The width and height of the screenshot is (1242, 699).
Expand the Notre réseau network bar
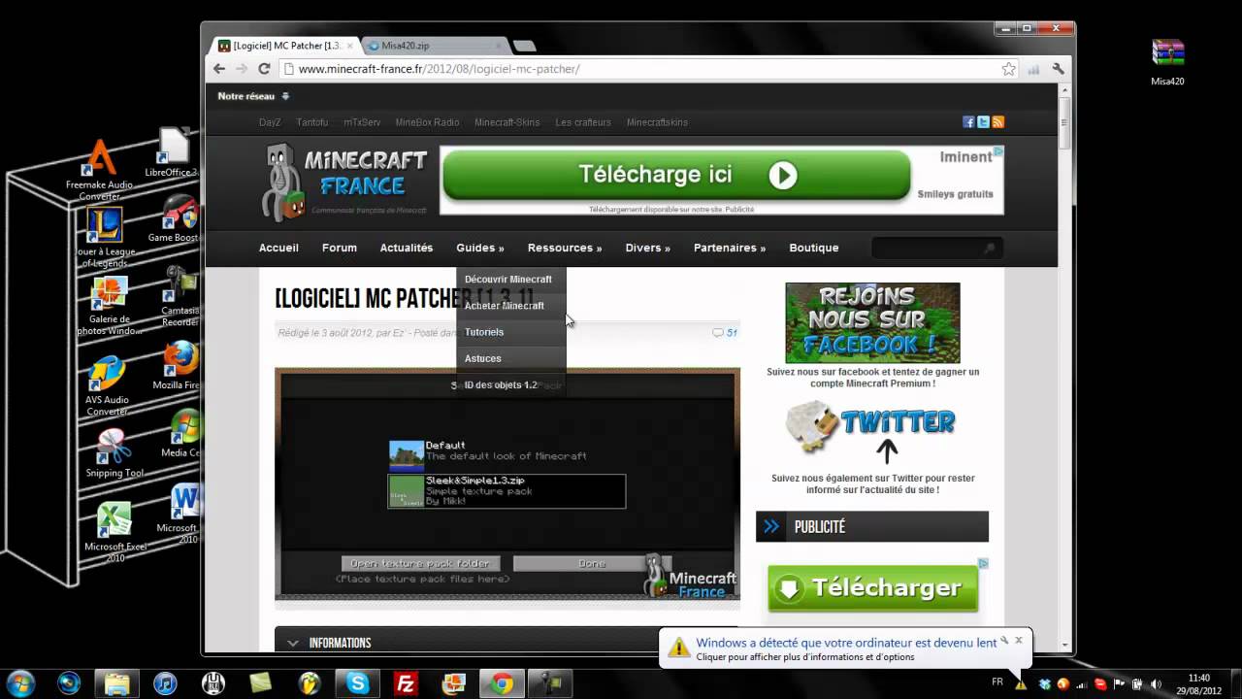(253, 96)
